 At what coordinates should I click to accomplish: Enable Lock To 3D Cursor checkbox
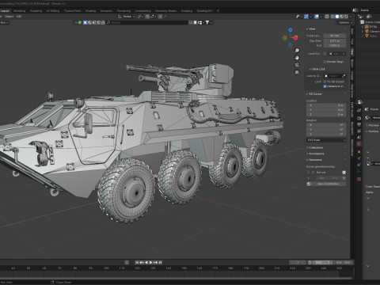[325, 82]
